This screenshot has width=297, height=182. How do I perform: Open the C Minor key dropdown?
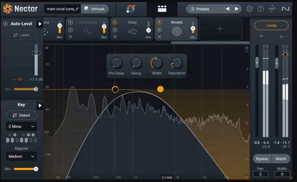click(21, 126)
